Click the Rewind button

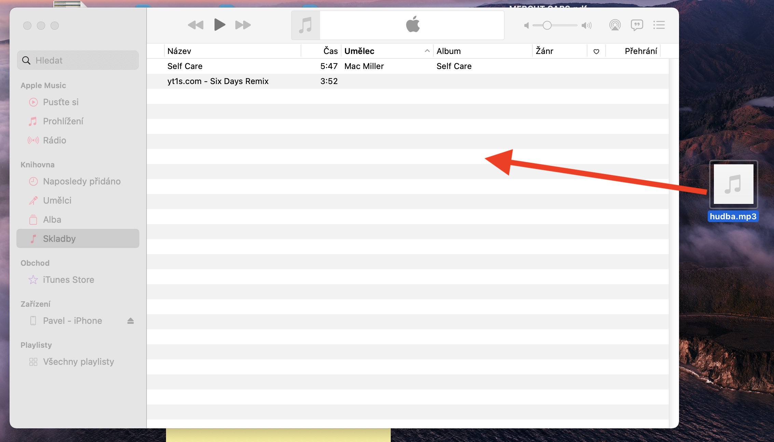(195, 25)
